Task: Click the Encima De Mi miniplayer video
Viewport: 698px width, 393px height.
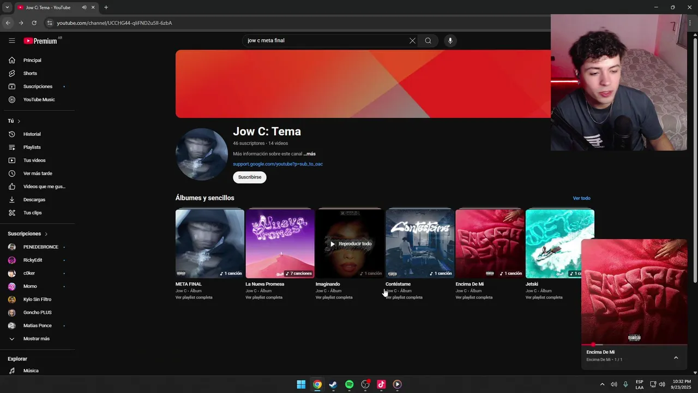Action: (634, 292)
